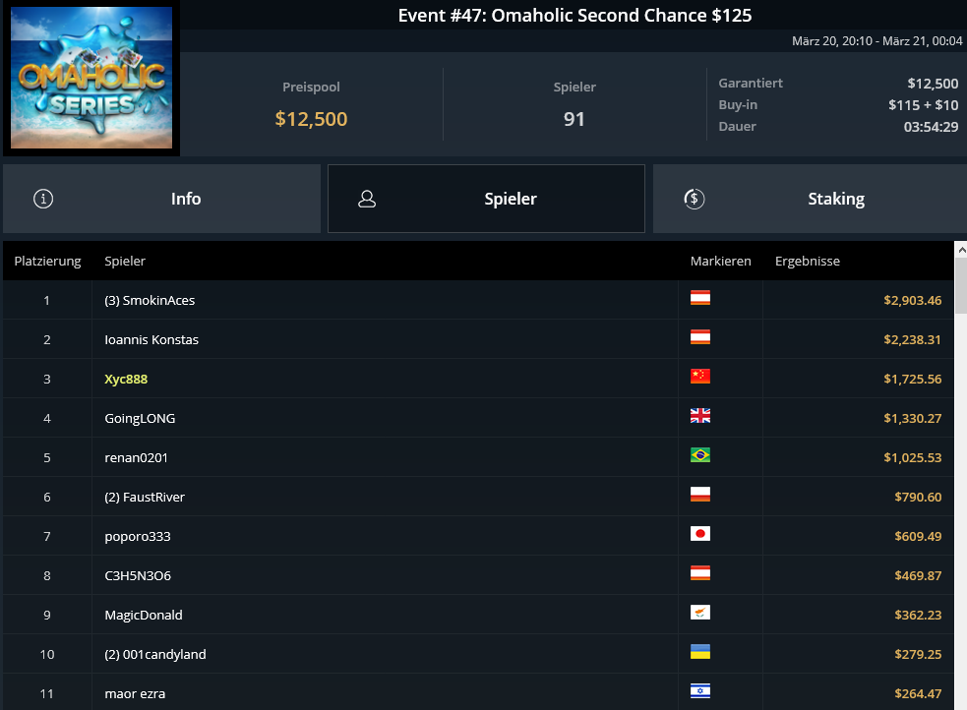The width and height of the screenshot is (967, 710).
Task: Select player MagicDonald
Action: click(143, 615)
